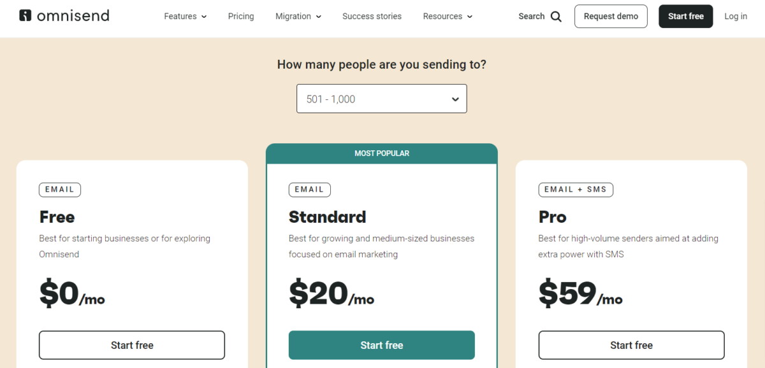Expand the Resources menu
The height and width of the screenshot is (368, 765).
[443, 16]
